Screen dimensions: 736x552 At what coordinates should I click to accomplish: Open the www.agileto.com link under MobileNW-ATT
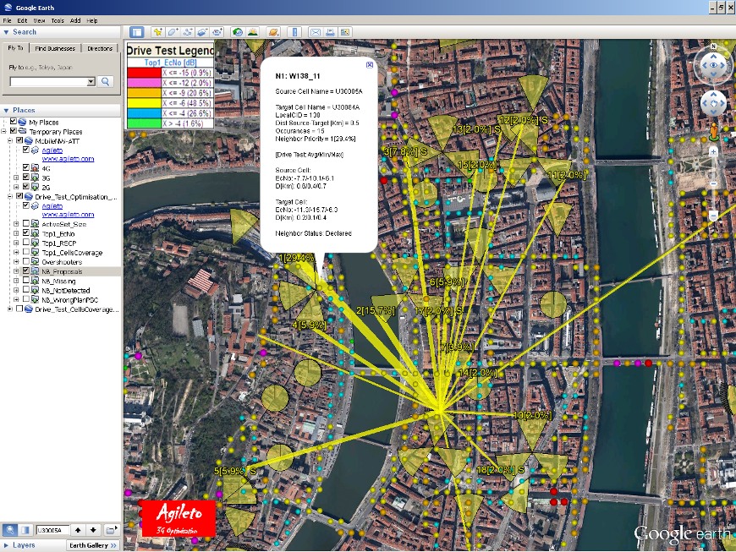tap(68, 158)
